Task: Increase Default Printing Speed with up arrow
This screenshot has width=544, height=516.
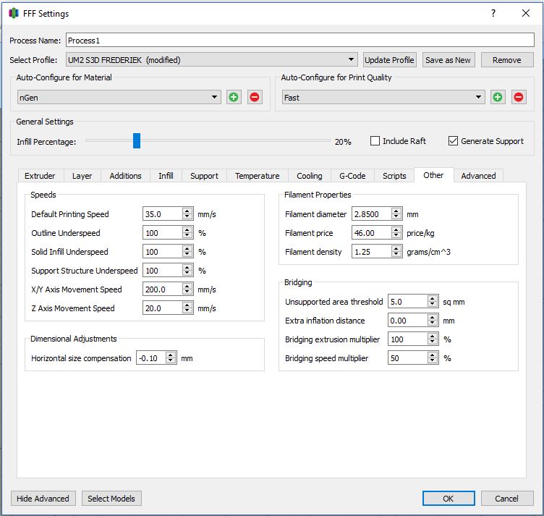Action: [187, 211]
